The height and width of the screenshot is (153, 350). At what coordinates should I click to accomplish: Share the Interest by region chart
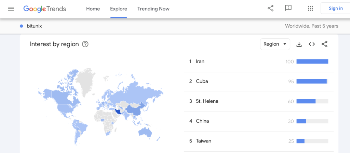[325, 44]
